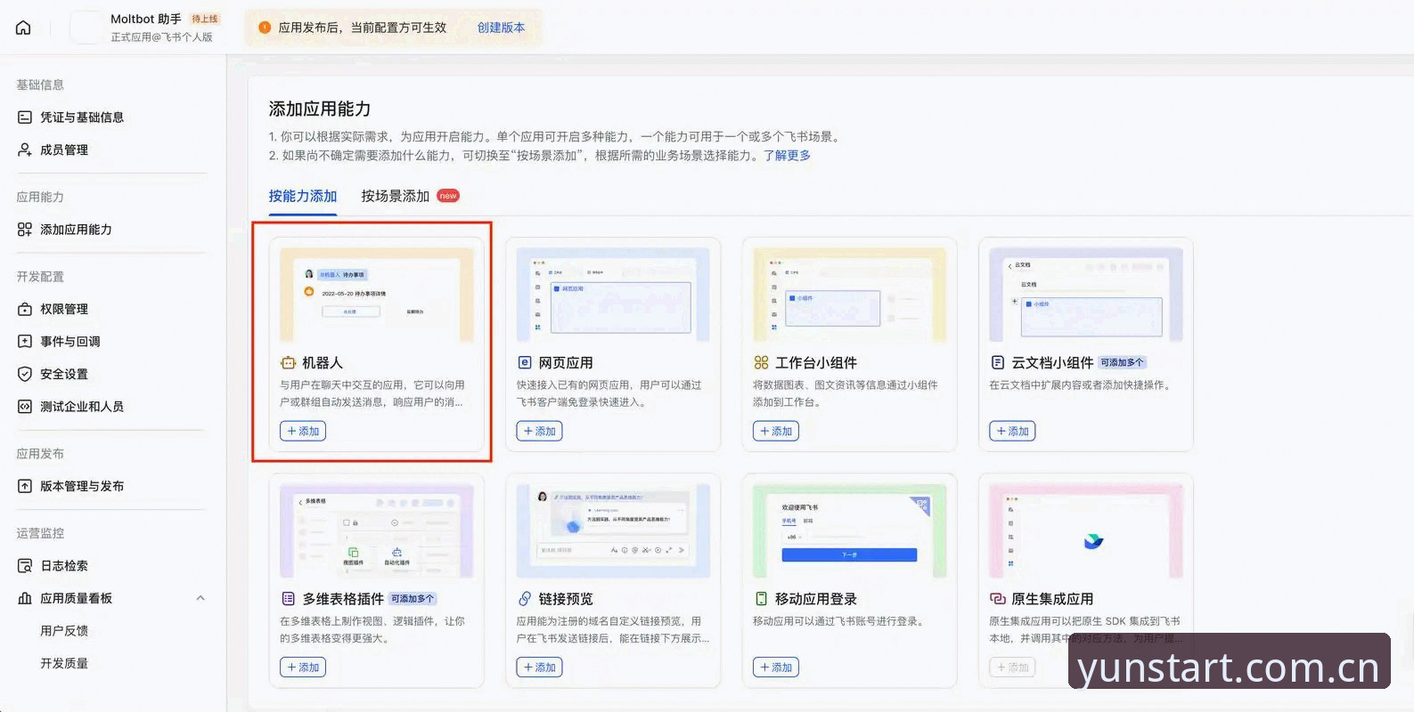Click the 网页应用 preview thumbnail

[613, 295]
